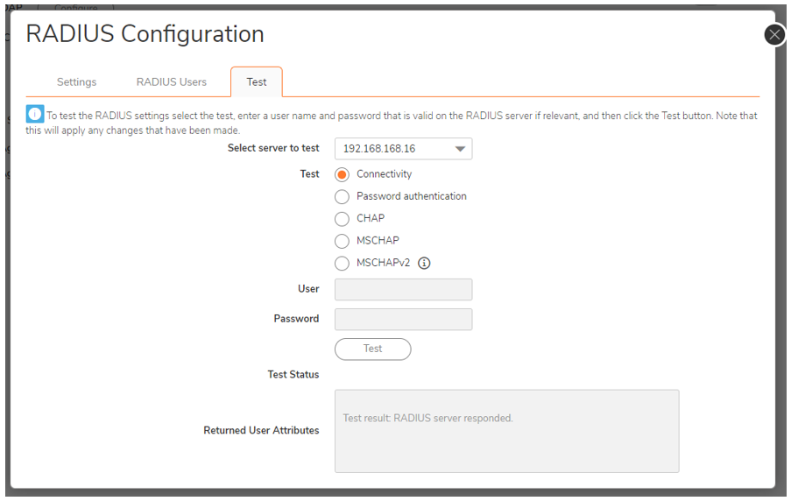Click the info icon beside MSCHAPv2
Viewport: 791px width, 501px height.
(x=424, y=263)
